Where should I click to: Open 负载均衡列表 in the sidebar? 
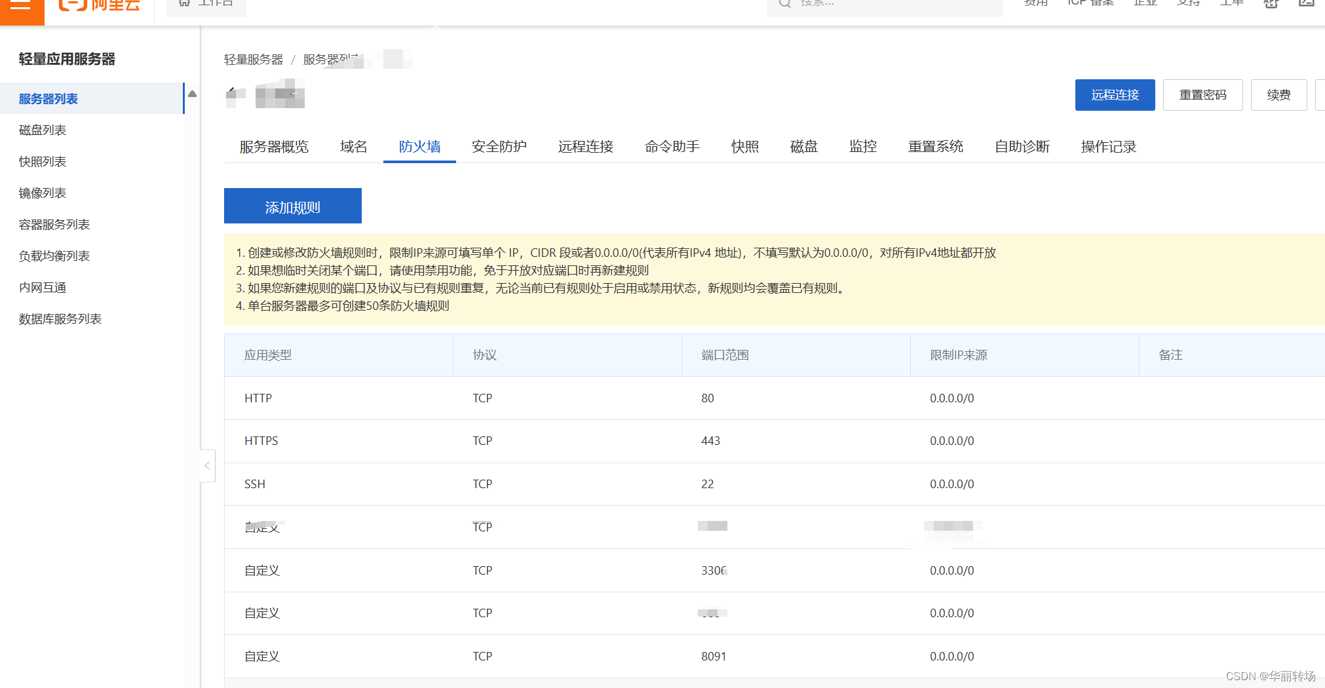click(x=54, y=256)
